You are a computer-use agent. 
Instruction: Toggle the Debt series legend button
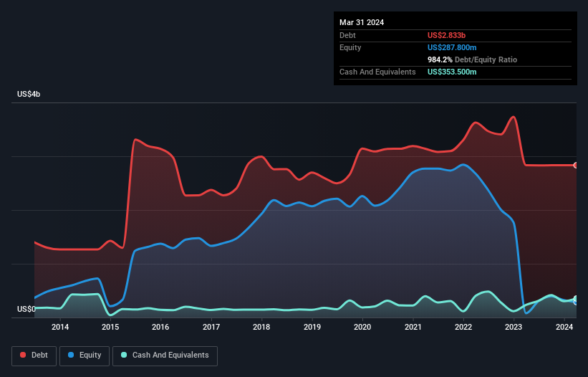[x=34, y=355]
